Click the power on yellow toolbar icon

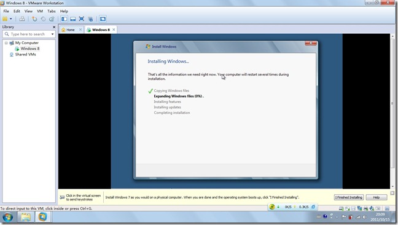click(x=5, y=19)
